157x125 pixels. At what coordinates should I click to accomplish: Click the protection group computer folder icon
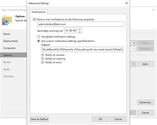(7, 20)
